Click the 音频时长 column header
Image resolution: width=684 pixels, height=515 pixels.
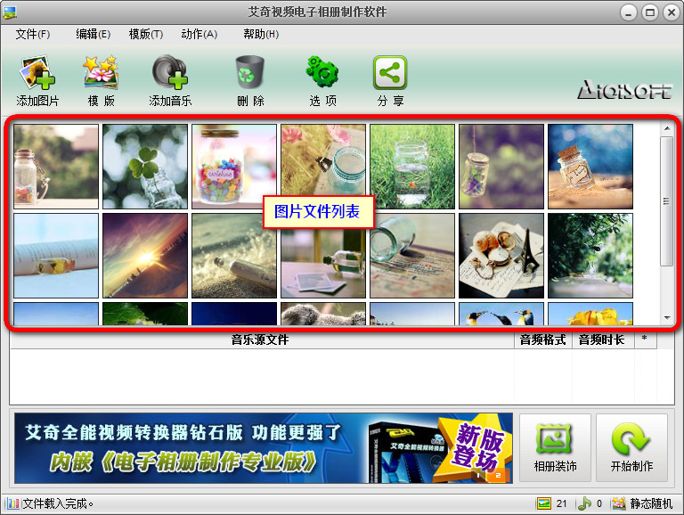601,339
